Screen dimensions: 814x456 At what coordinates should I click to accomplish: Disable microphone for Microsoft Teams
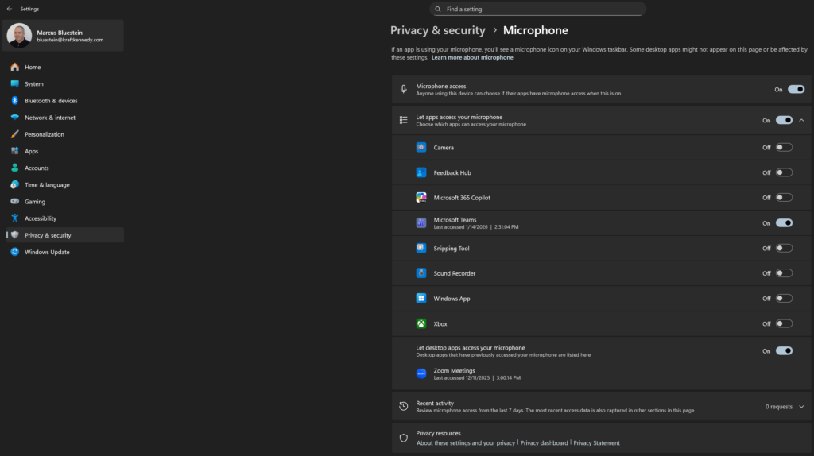[784, 223]
